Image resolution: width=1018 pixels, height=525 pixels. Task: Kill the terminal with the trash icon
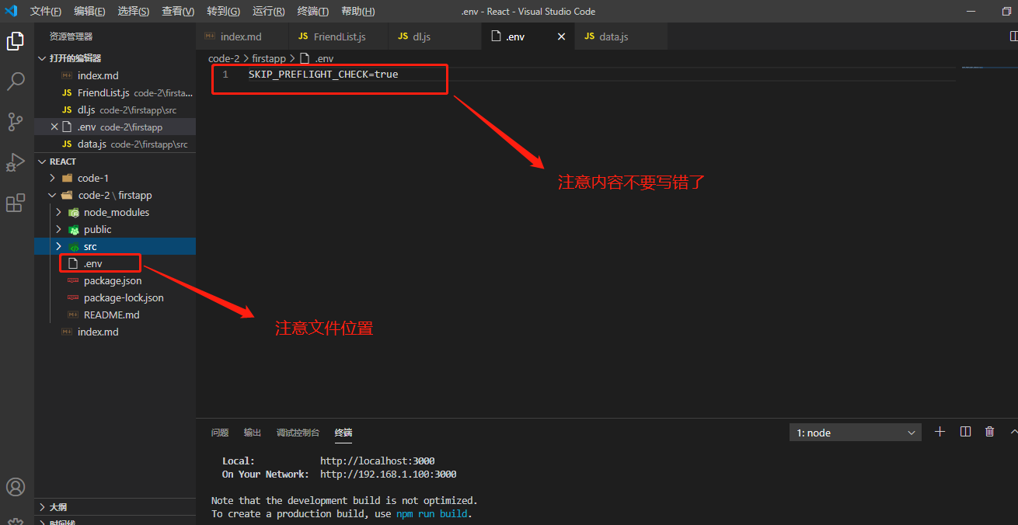click(x=989, y=431)
